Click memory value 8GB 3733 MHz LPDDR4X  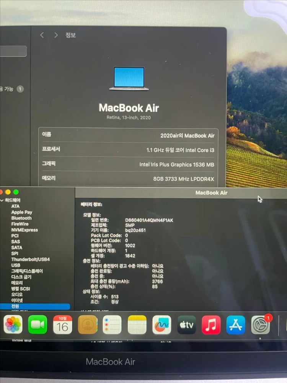[x=183, y=179]
